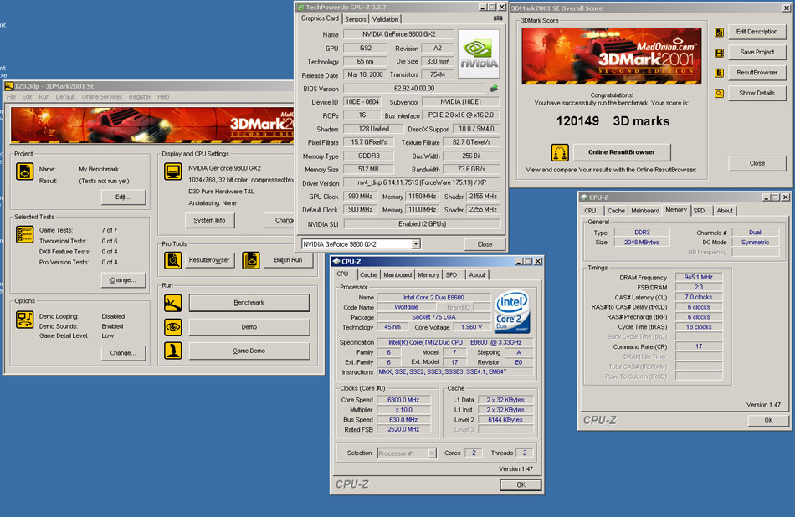Click the Show Details button
The width and height of the screenshot is (795, 517).
(757, 93)
